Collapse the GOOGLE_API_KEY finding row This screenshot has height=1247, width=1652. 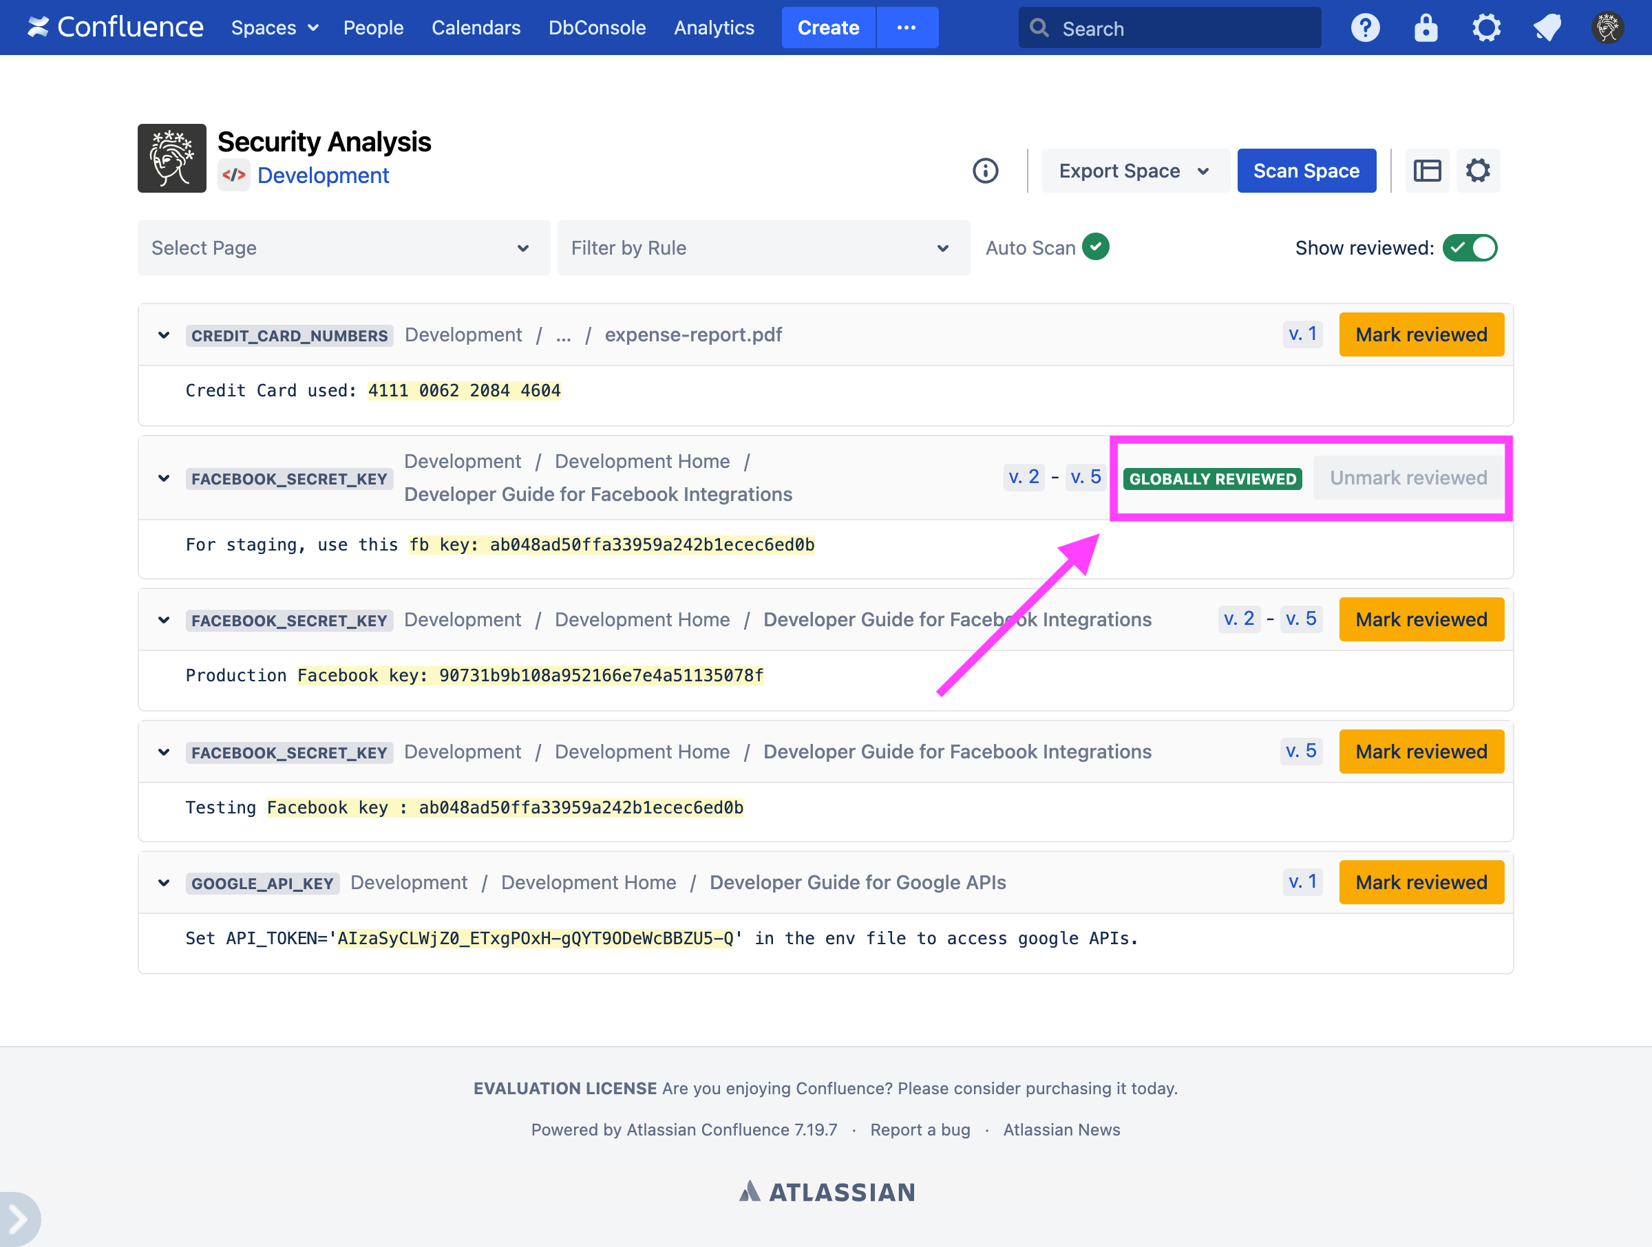pyautogui.click(x=164, y=884)
